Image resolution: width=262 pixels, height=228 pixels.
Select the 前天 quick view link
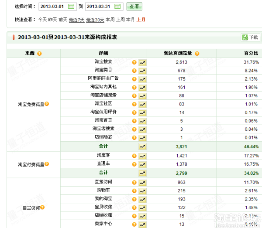click(63, 20)
